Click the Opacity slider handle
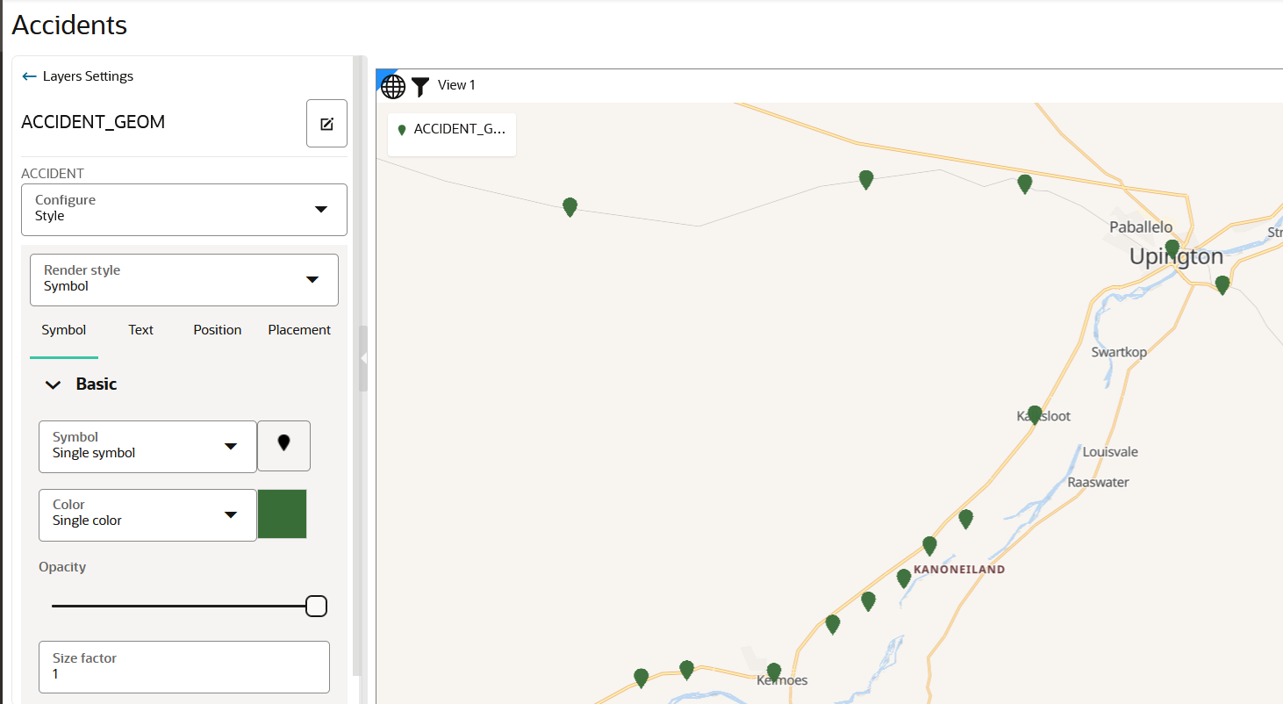The height and width of the screenshot is (704, 1283). tap(316, 606)
